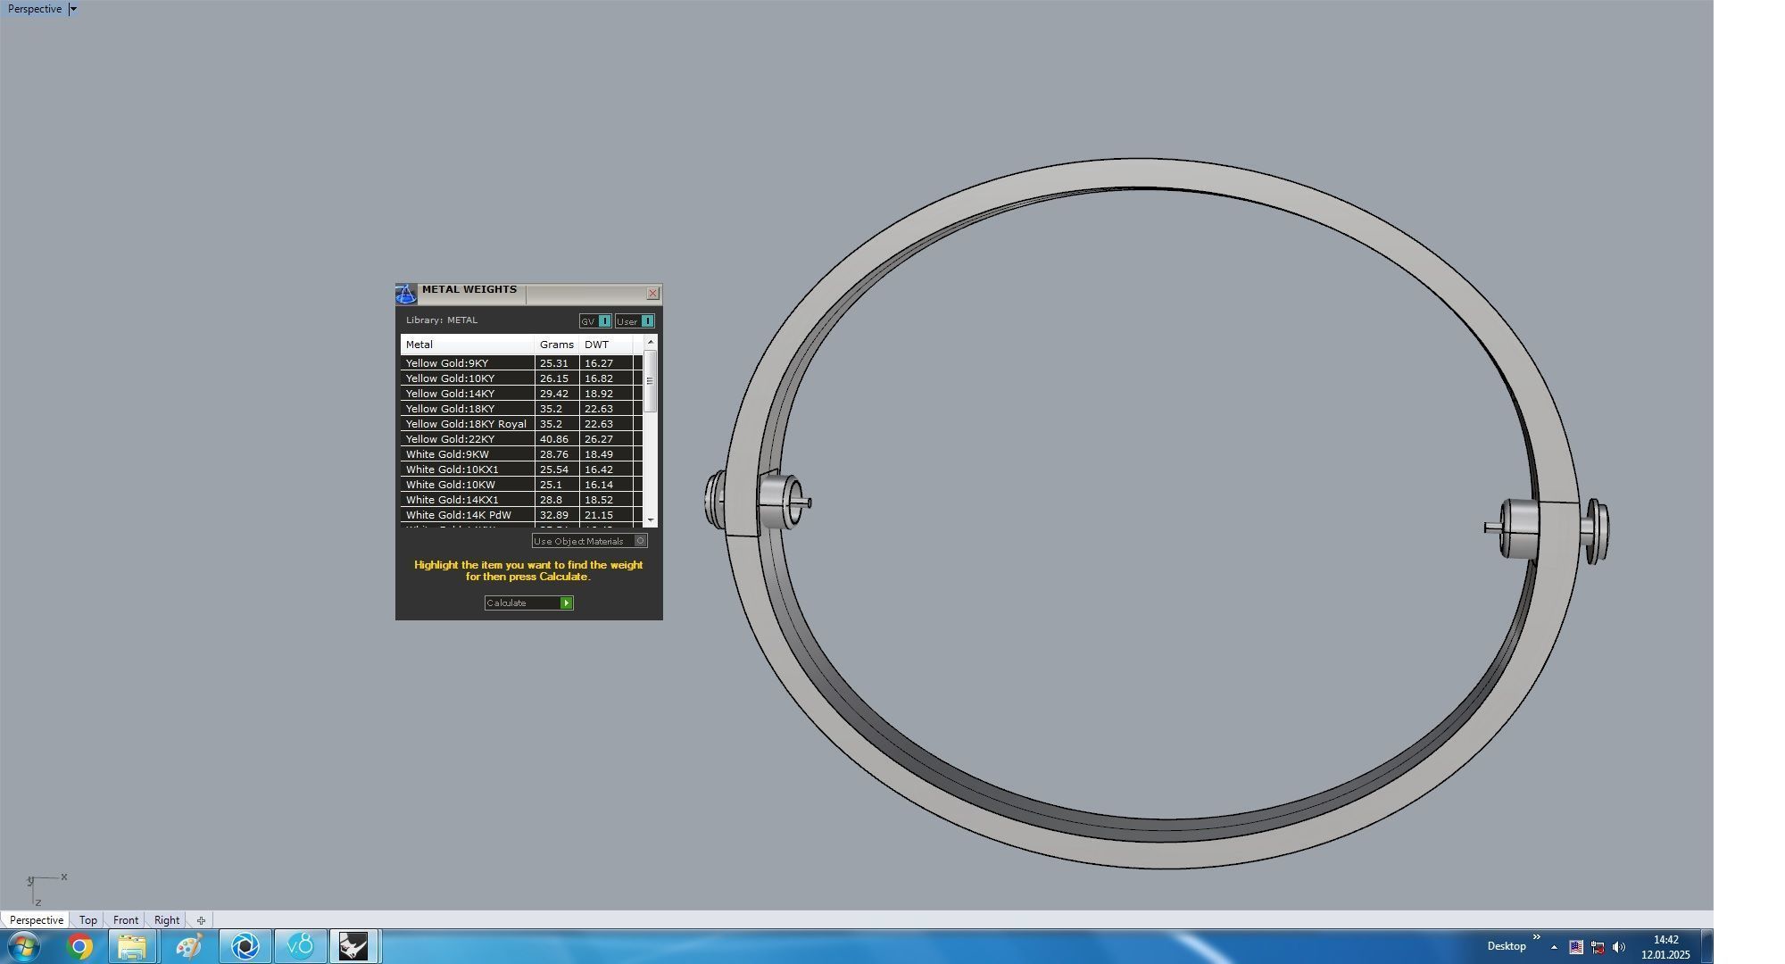Select the White Gold:10KX1 row
Image resolution: width=1785 pixels, height=964 pixels.
(521, 470)
